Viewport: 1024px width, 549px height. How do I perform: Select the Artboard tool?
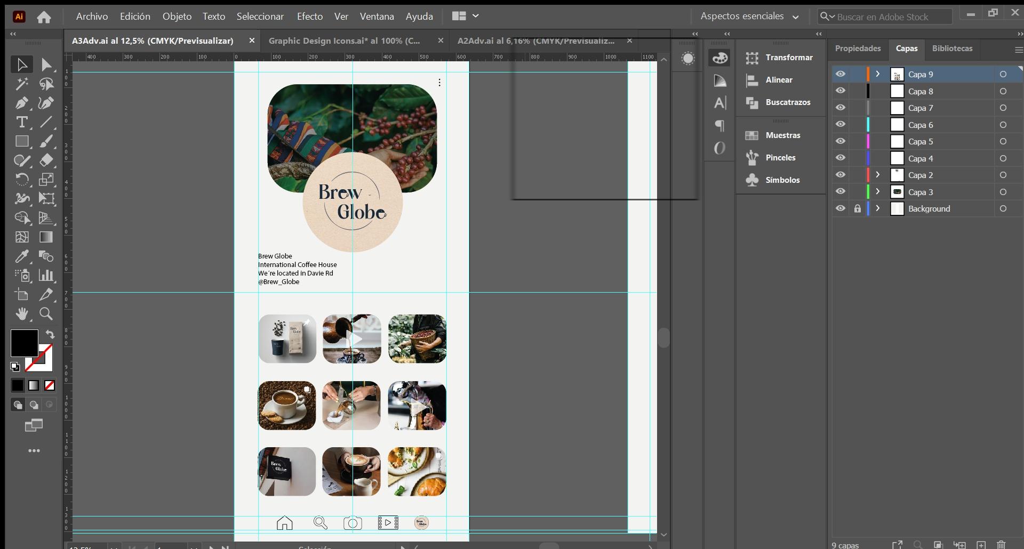(22, 295)
